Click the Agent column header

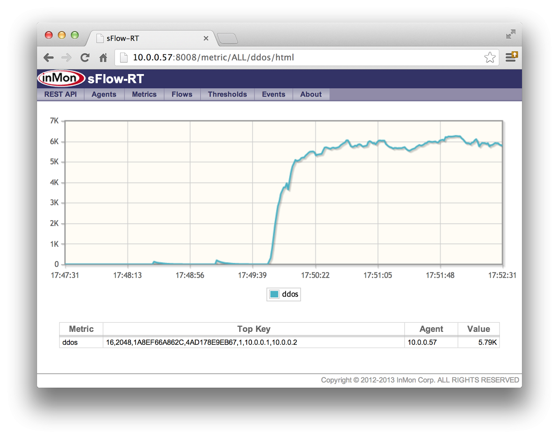[x=431, y=329]
